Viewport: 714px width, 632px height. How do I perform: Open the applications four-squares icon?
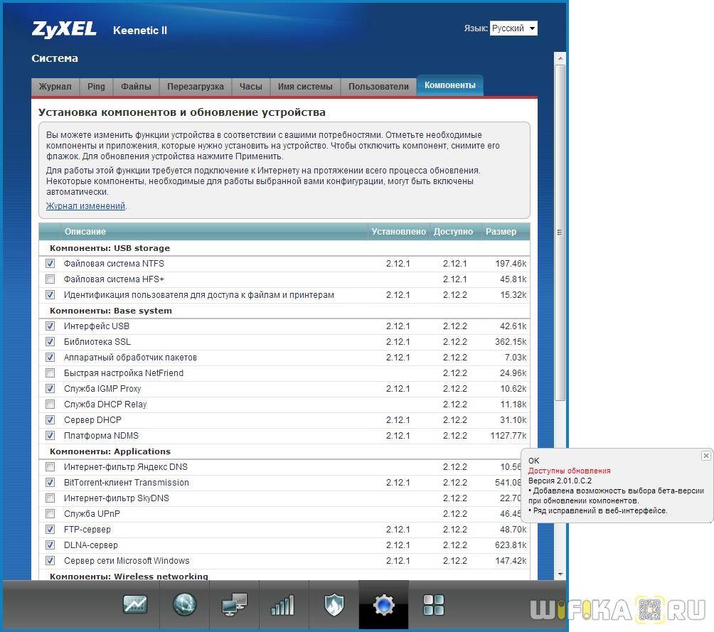(x=433, y=605)
